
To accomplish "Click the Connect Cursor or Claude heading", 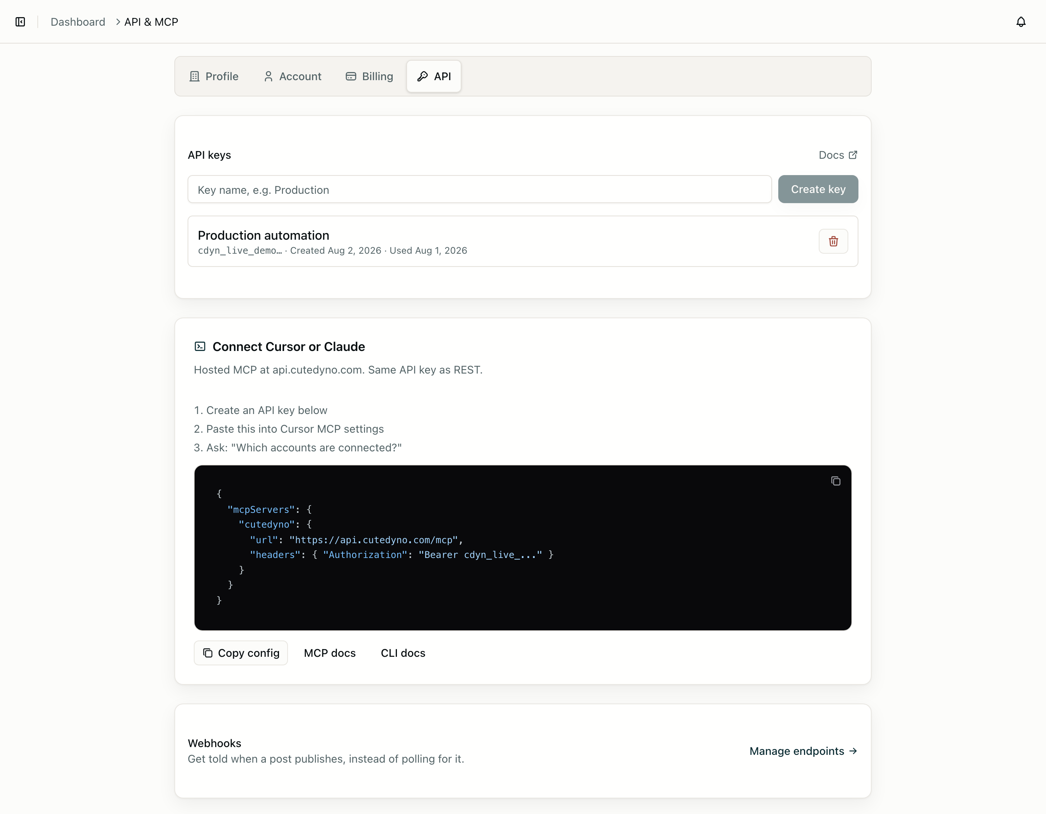I will click(289, 347).
